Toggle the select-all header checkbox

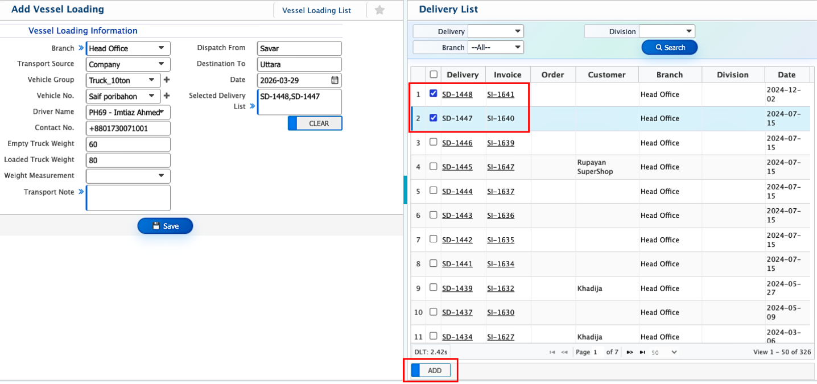pyautogui.click(x=434, y=75)
